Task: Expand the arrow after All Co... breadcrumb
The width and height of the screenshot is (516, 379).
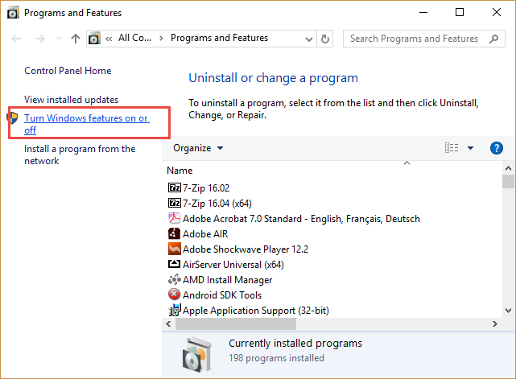Action: click(x=161, y=38)
